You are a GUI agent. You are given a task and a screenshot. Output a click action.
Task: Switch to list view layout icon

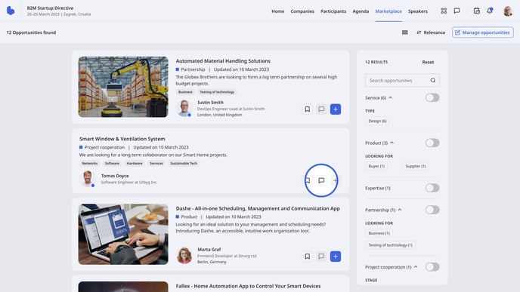click(405, 32)
